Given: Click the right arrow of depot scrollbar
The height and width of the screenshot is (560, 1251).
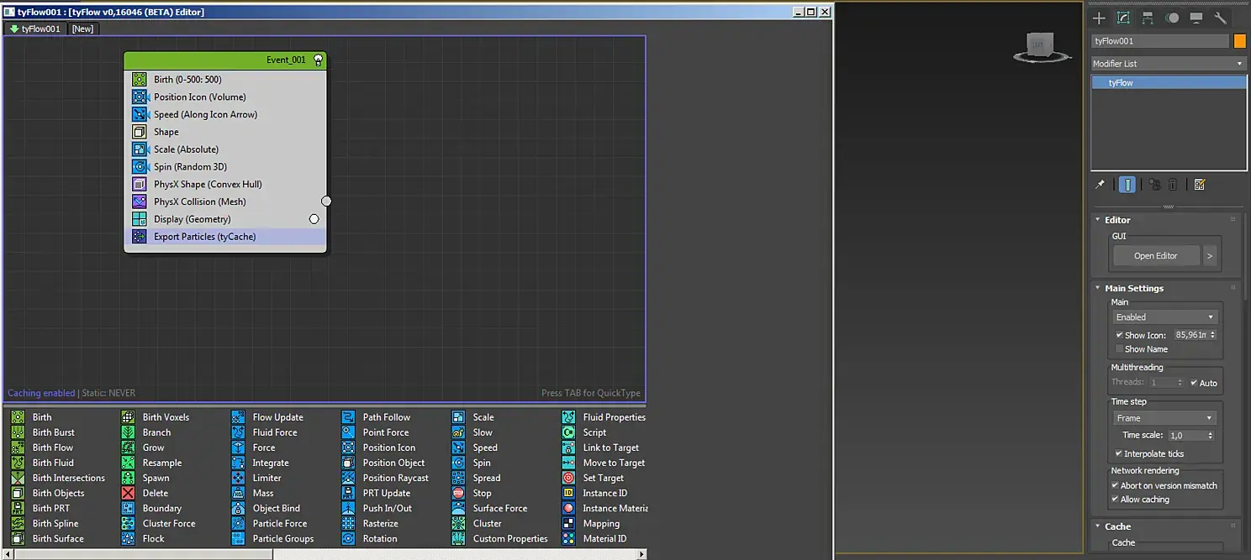Looking at the screenshot, I should (642, 554).
